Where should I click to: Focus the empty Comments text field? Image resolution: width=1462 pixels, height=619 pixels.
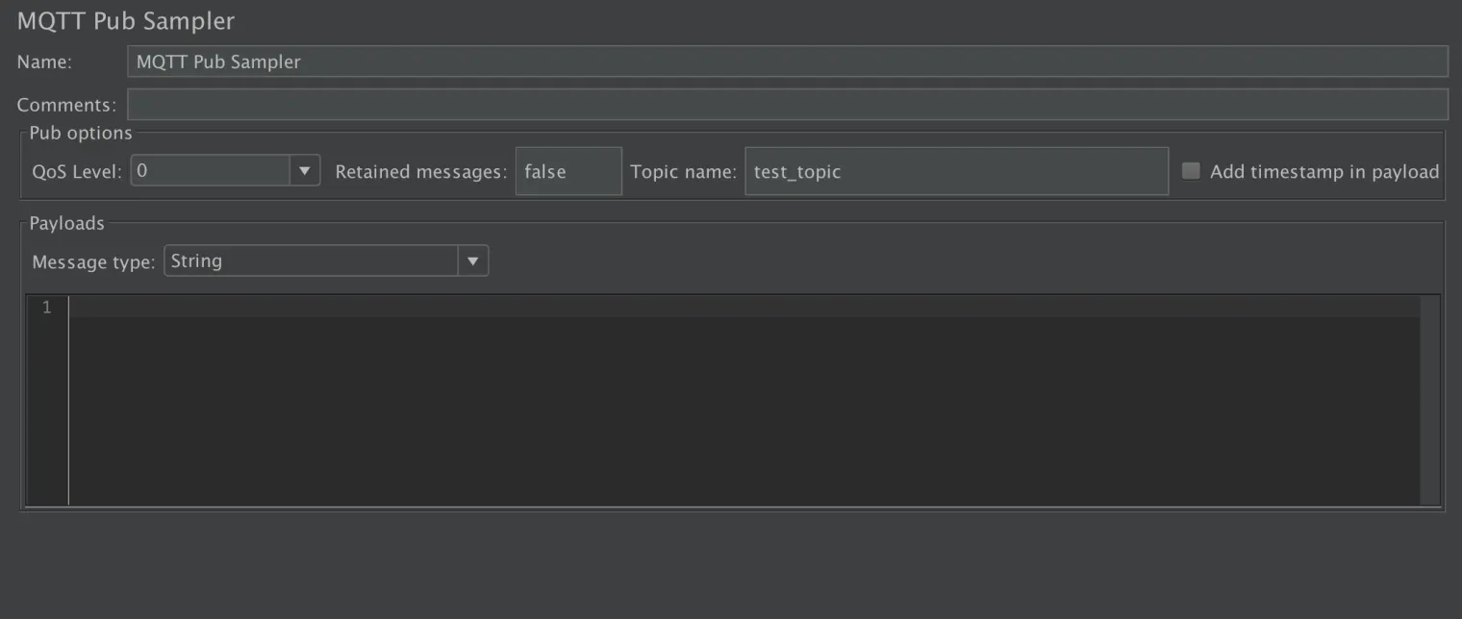tap(787, 104)
